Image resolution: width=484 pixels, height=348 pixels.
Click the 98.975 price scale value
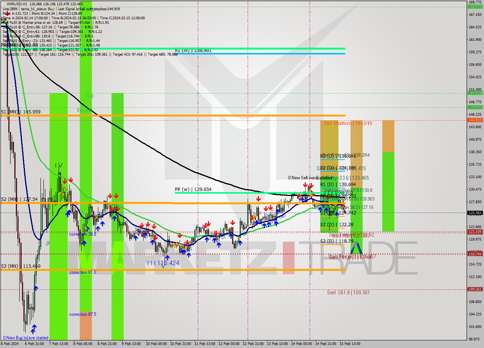(x=475, y=339)
